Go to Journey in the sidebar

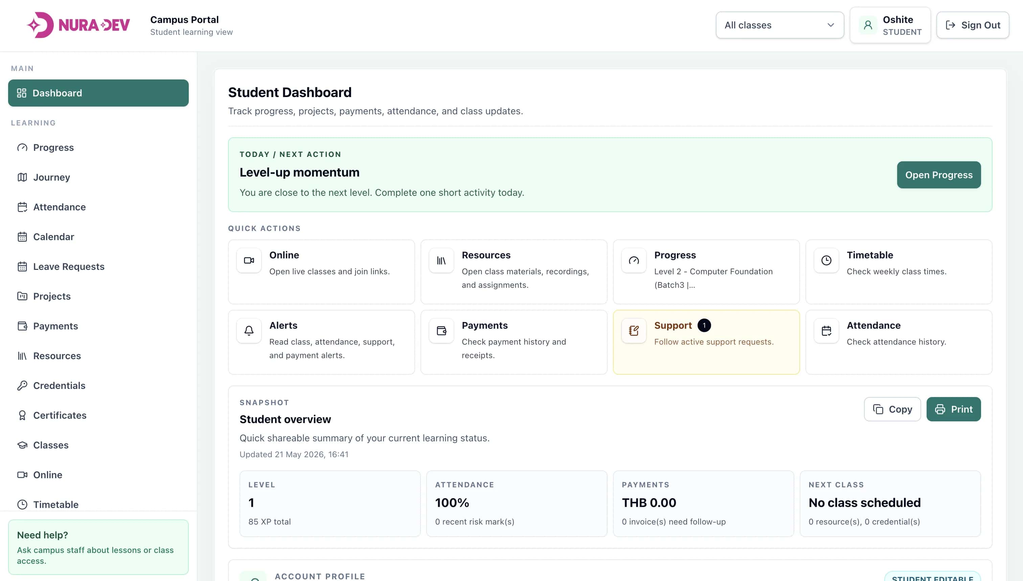(x=98, y=177)
